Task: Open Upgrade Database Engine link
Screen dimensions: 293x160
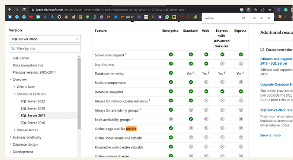Action: click(x=276, y=84)
